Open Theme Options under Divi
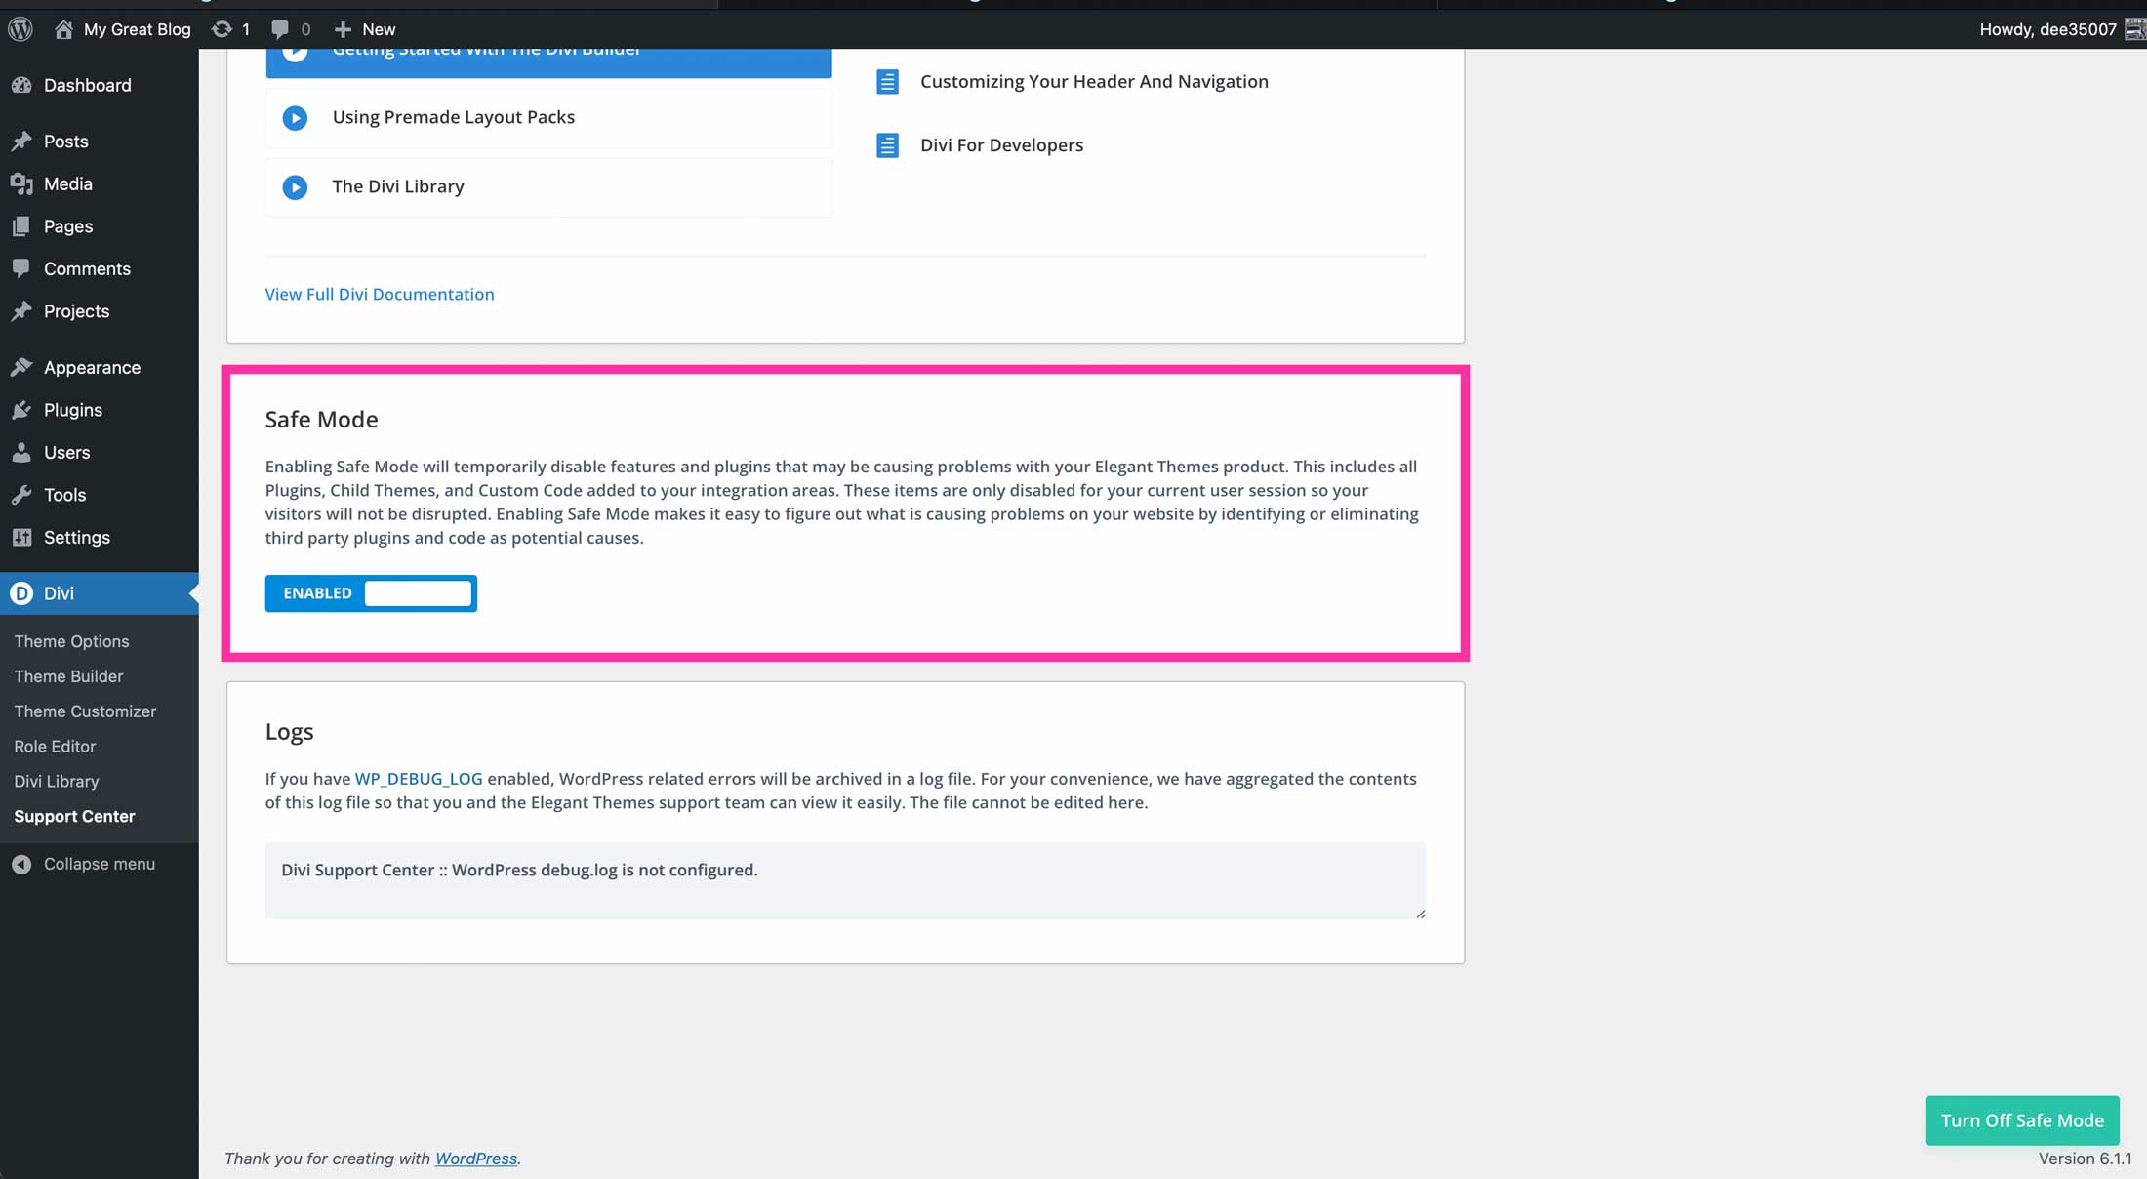 coord(71,640)
